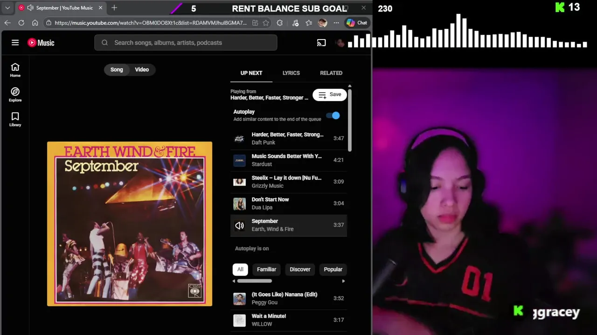Add page to favorites star
597x335 pixels.
pos(266,23)
